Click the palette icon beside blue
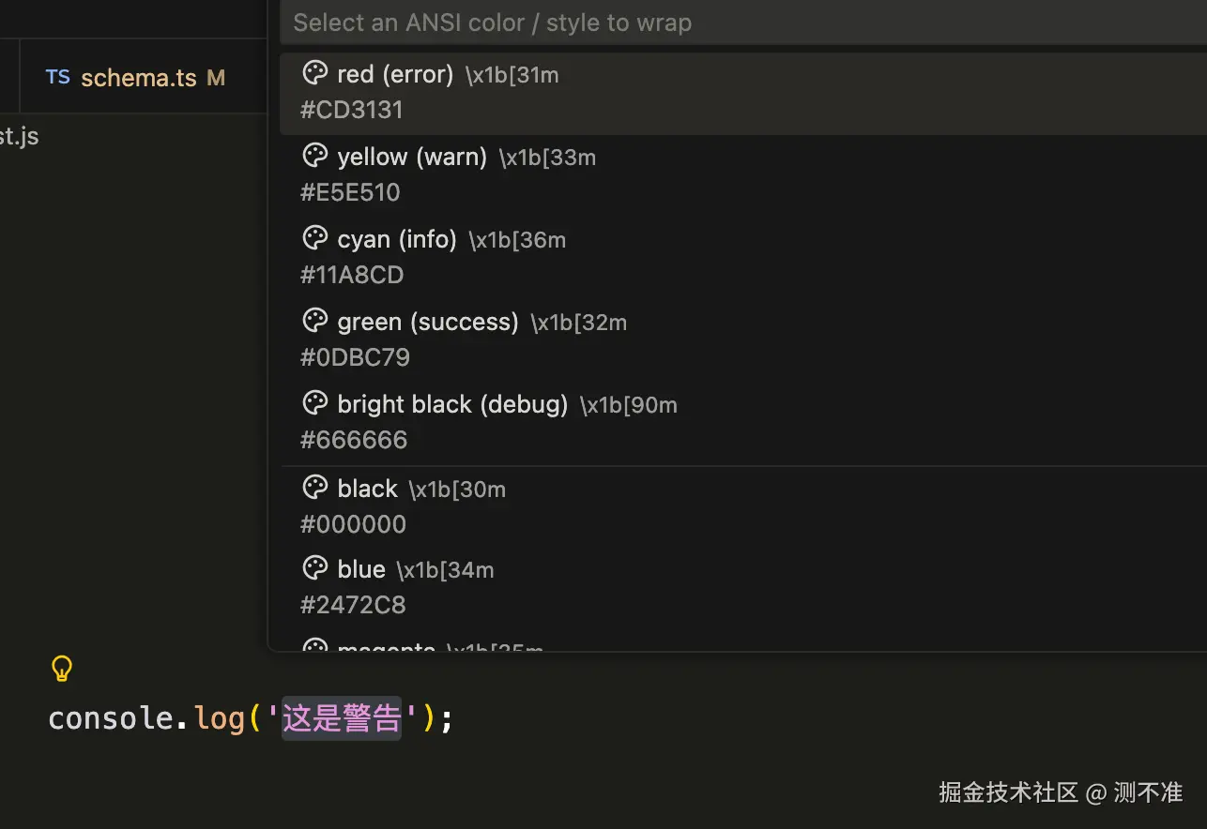Viewport: 1207px width, 829px height. (x=315, y=568)
